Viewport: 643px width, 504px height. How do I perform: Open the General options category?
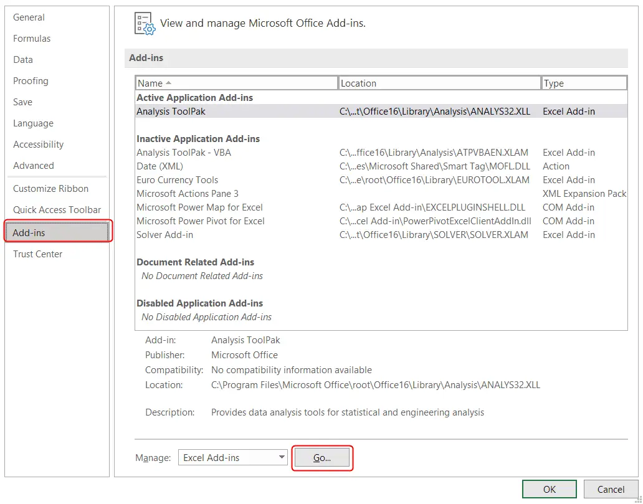coord(29,17)
